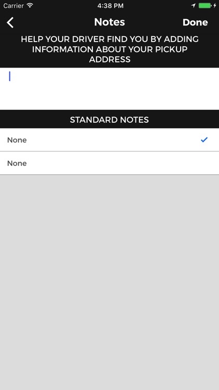The height and width of the screenshot is (390, 219).
Task: Tap the blank lower part of notes field
Action: [x=109, y=98]
